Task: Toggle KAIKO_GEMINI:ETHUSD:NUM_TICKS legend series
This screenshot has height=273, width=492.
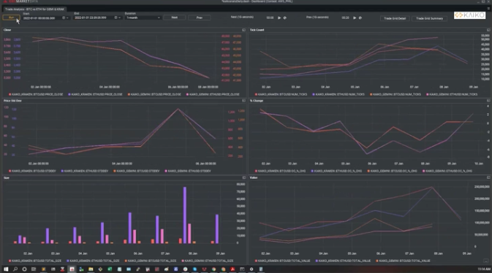Action: click(x=452, y=94)
